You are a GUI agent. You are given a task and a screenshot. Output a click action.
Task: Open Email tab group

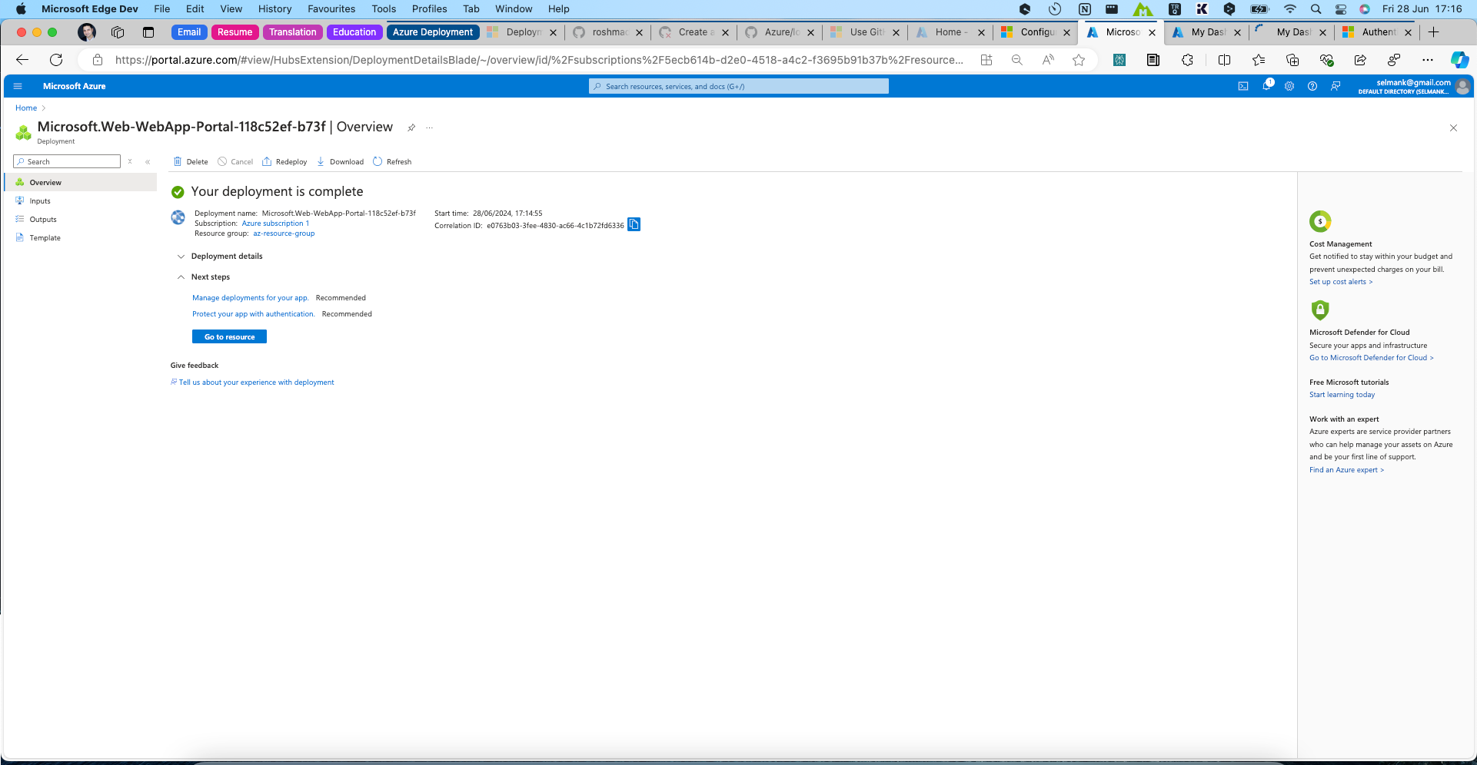click(189, 32)
